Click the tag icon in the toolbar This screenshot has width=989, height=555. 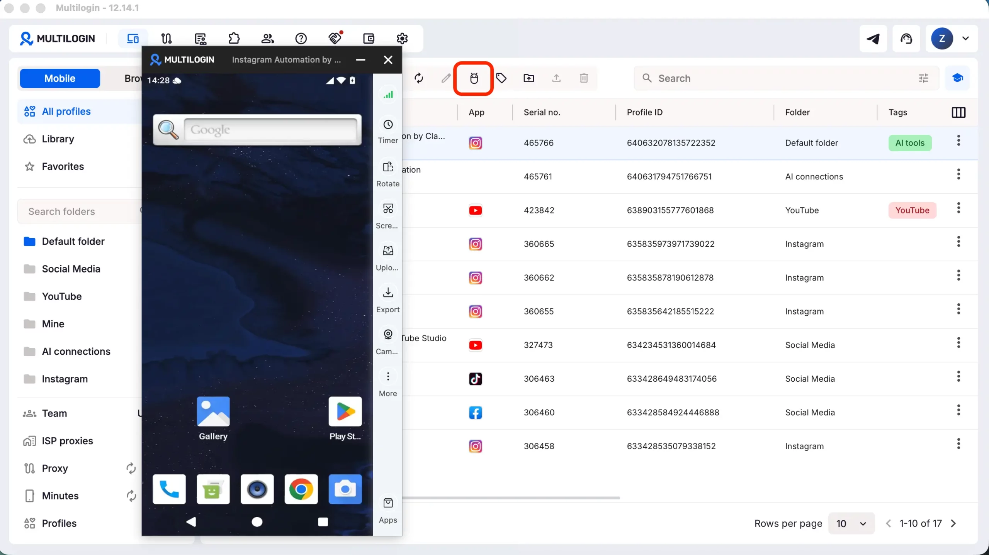[x=501, y=78]
